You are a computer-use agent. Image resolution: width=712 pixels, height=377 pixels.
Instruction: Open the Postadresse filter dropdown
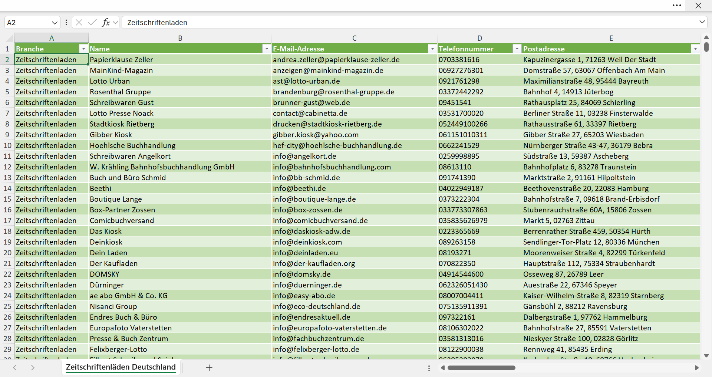point(695,49)
